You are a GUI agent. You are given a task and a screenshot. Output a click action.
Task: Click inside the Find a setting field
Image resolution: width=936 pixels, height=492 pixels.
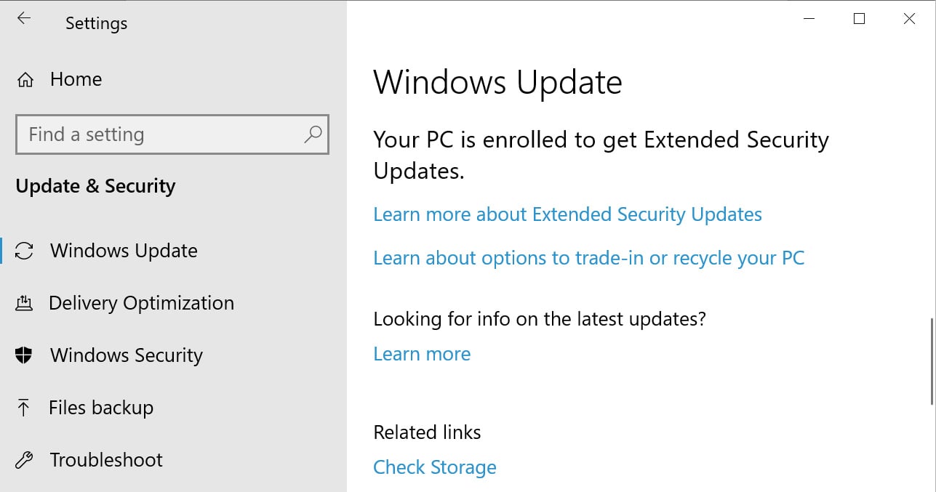(145, 135)
